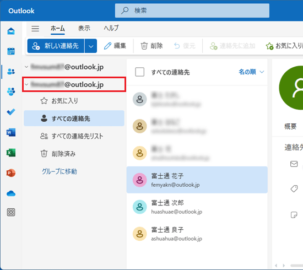Collapse the first @outlook.jp account

26,67
